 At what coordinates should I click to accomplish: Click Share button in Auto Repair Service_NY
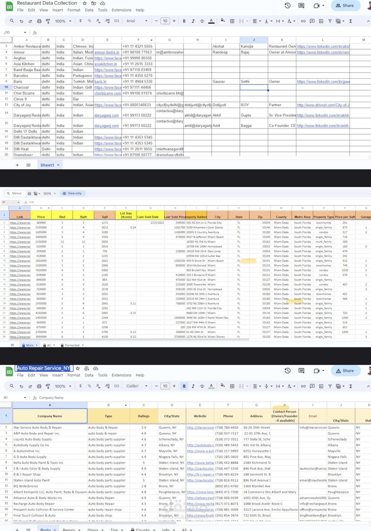point(345,371)
